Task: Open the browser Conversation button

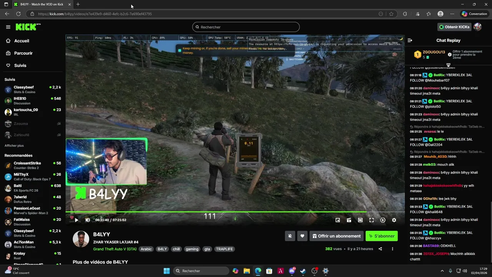Action: [x=474, y=14]
